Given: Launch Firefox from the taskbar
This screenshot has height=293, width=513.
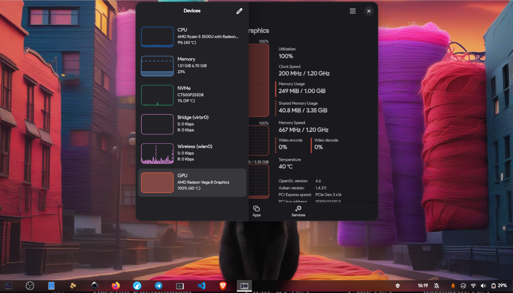Looking at the screenshot, I should [x=115, y=286].
